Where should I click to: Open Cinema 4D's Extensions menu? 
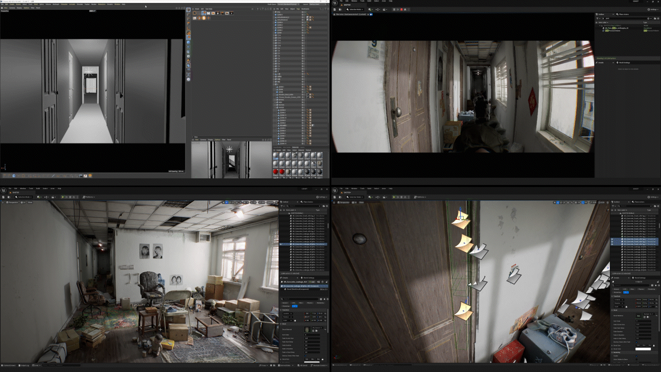pos(102,4)
